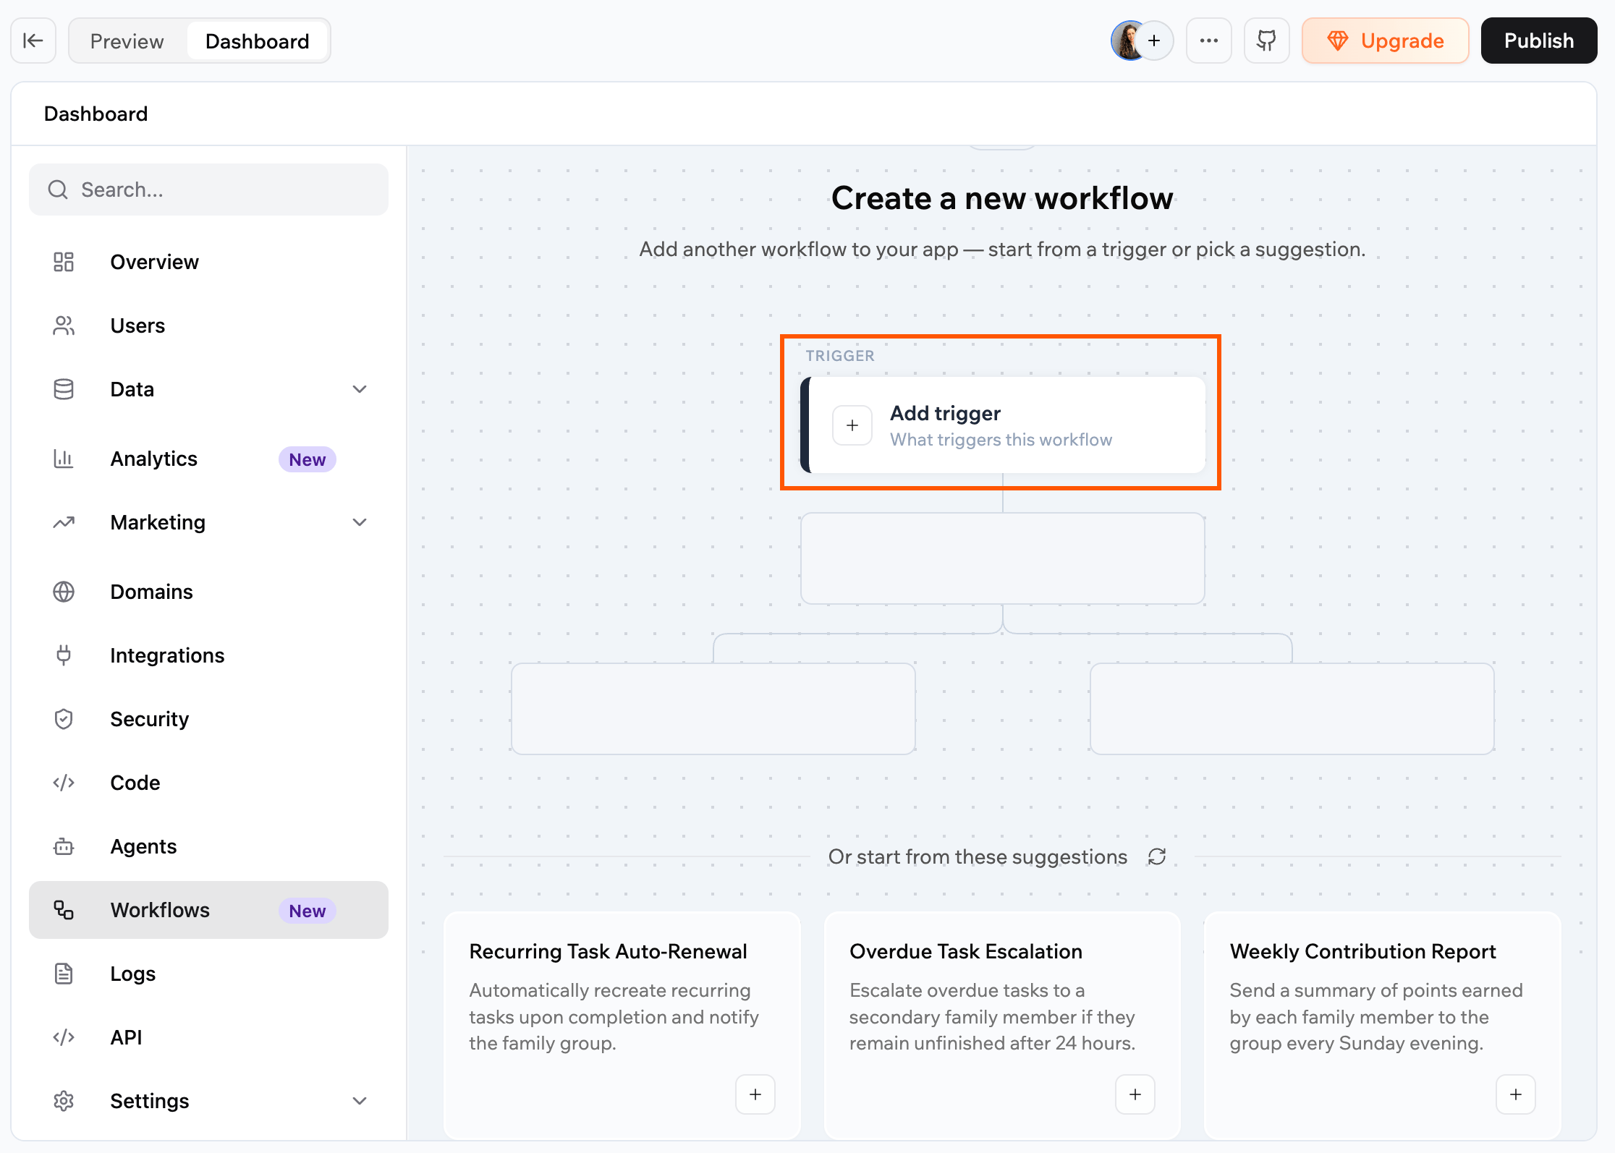Image resolution: width=1615 pixels, height=1153 pixels.
Task: Add a collaborator with the plus beside avatar
Action: click(x=1154, y=41)
